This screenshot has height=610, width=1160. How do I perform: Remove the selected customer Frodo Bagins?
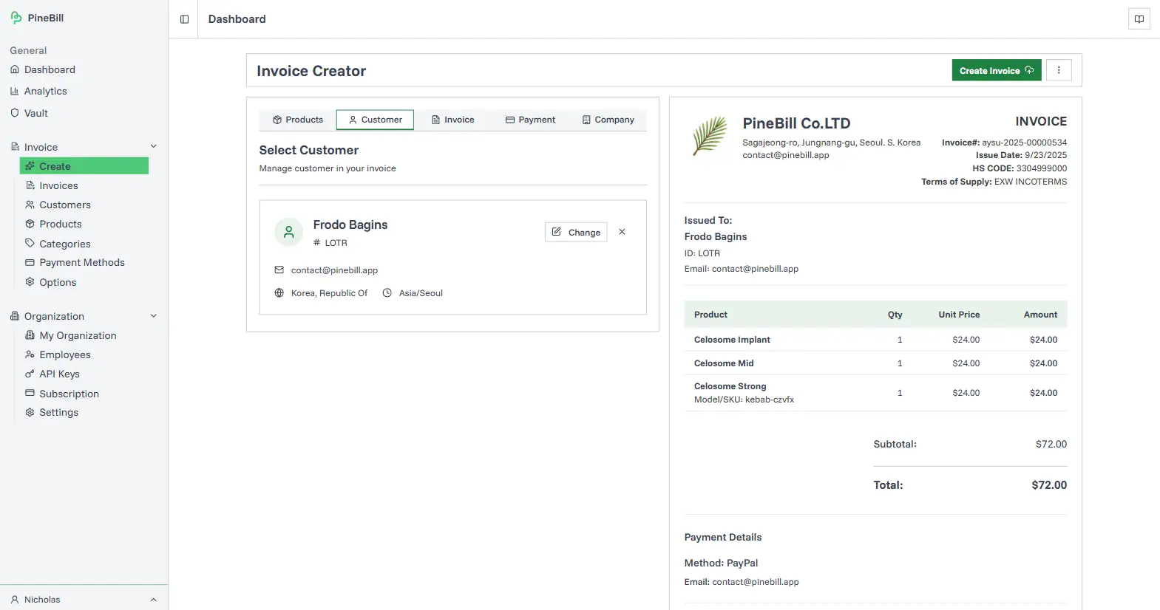click(x=622, y=232)
